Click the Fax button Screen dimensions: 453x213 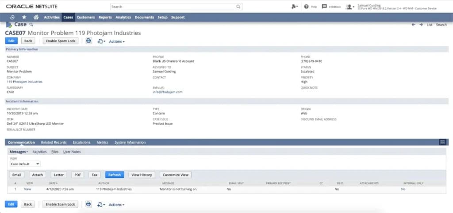[95, 175]
